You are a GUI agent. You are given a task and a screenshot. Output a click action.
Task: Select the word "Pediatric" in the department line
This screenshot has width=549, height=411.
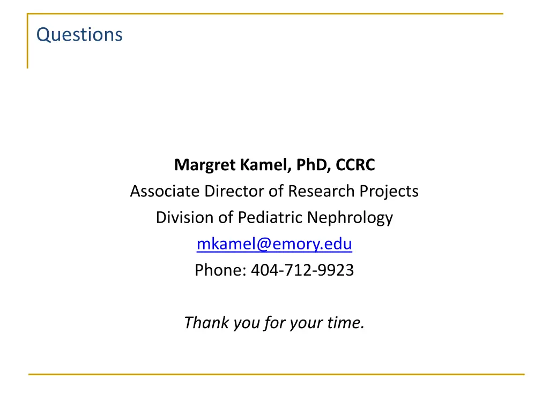pos(270,217)
